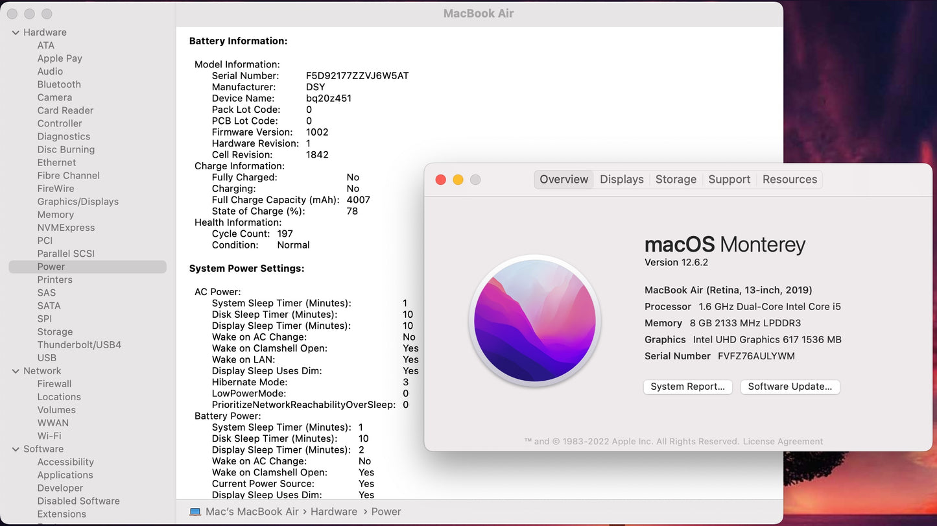
Task: Click the Version 12.6.2 text
Action: click(676, 263)
